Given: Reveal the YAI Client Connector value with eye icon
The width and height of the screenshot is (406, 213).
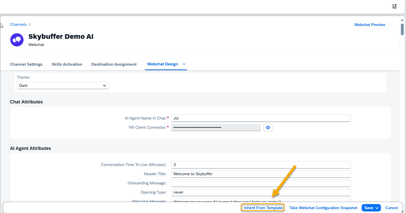Looking at the screenshot, I should click(268, 127).
